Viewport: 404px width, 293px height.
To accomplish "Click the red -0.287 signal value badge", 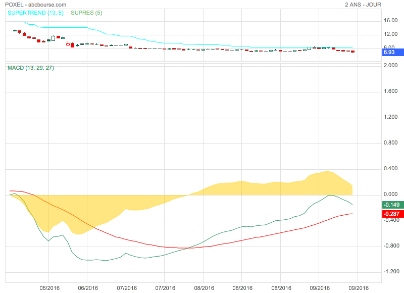I will click(393, 214).
